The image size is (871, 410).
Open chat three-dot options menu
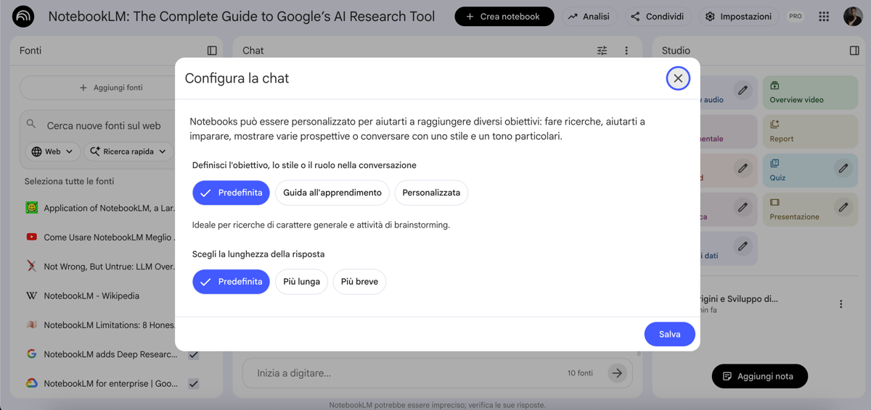point(626,51)
